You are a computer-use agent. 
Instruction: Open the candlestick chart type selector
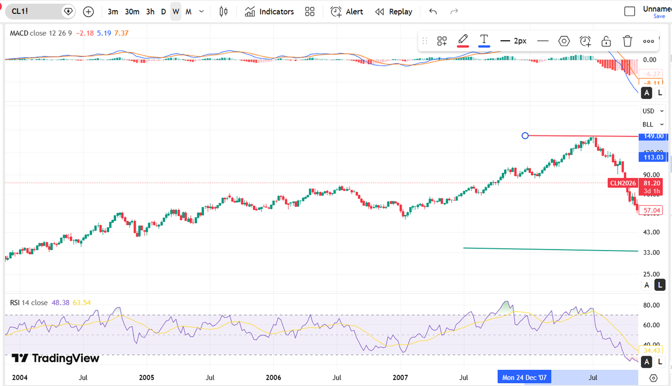(224, 11)
